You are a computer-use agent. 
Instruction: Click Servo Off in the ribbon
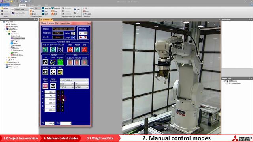[56, 8]
